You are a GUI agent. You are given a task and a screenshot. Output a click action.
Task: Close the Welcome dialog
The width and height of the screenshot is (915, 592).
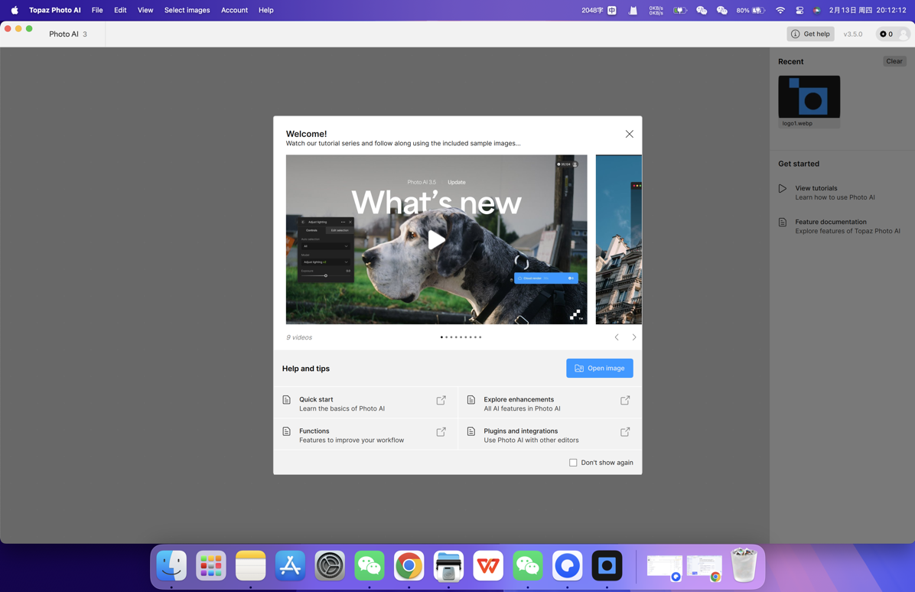tap(629, 134)
